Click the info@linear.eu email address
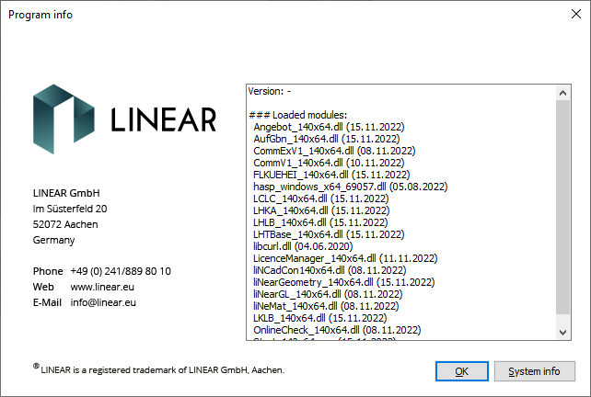591x397 pixels. coord(103,302)
